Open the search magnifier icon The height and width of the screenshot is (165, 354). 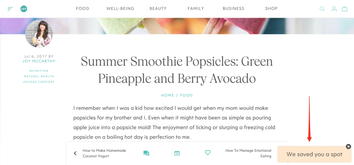pyautogui.click(x=322, y=9)
